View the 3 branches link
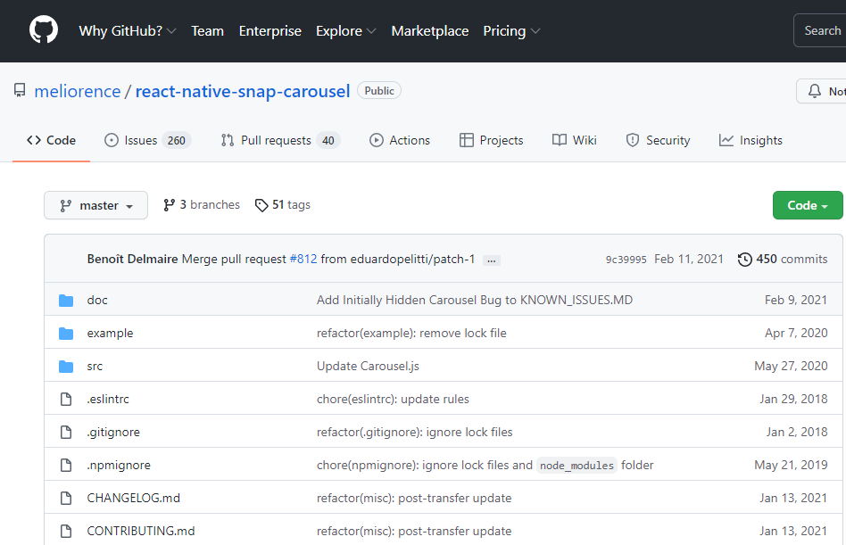Image resolution: width=846 pixels, height=545 pixels. pyautogui.click(x=202, y=205)
